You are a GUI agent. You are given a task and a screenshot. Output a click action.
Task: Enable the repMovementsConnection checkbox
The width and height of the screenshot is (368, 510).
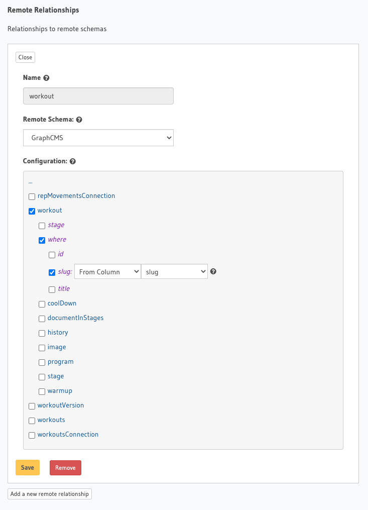[x=32, y=196]
